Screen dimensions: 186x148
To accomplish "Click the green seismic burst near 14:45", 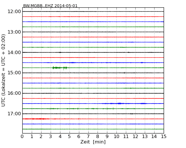I will point(60,68).
